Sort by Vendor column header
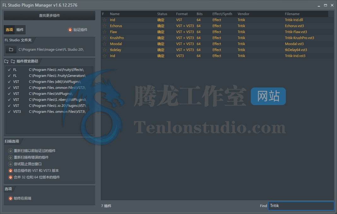The width and height of the screenshot is (337, 214). (x=243, y=14)
